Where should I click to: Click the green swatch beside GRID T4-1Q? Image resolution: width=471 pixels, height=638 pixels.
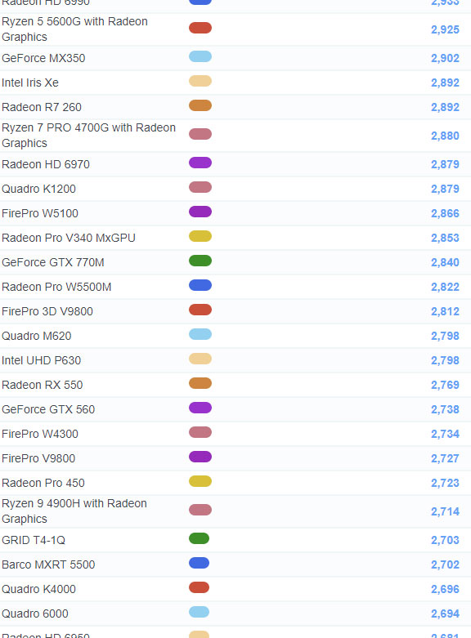tap(199, 538)
